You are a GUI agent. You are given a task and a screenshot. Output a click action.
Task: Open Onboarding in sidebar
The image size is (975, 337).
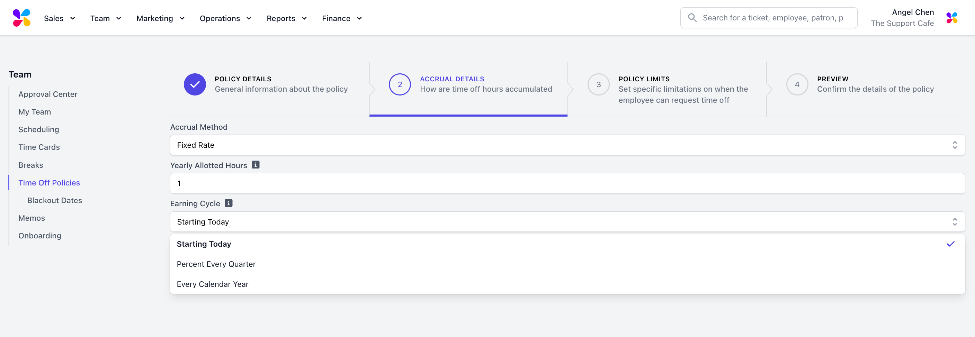tap(40, 236)
